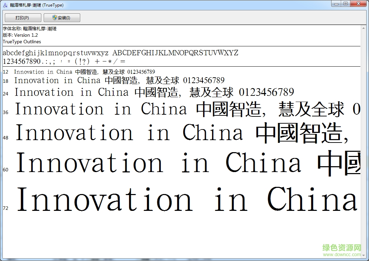Click the font viewer icon in title bar
The width and height of the screenshot is (369, 261).
[x=5, y=5]
